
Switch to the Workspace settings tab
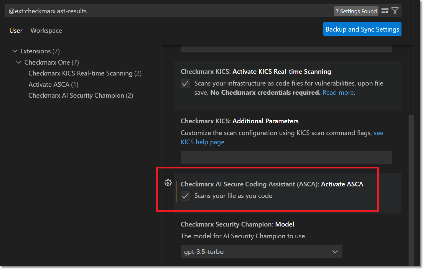[x=46, y=31]
